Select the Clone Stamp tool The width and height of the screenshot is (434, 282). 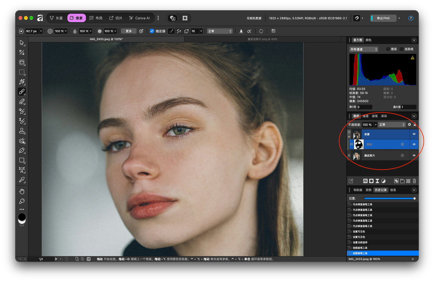(x=22, y=131)
